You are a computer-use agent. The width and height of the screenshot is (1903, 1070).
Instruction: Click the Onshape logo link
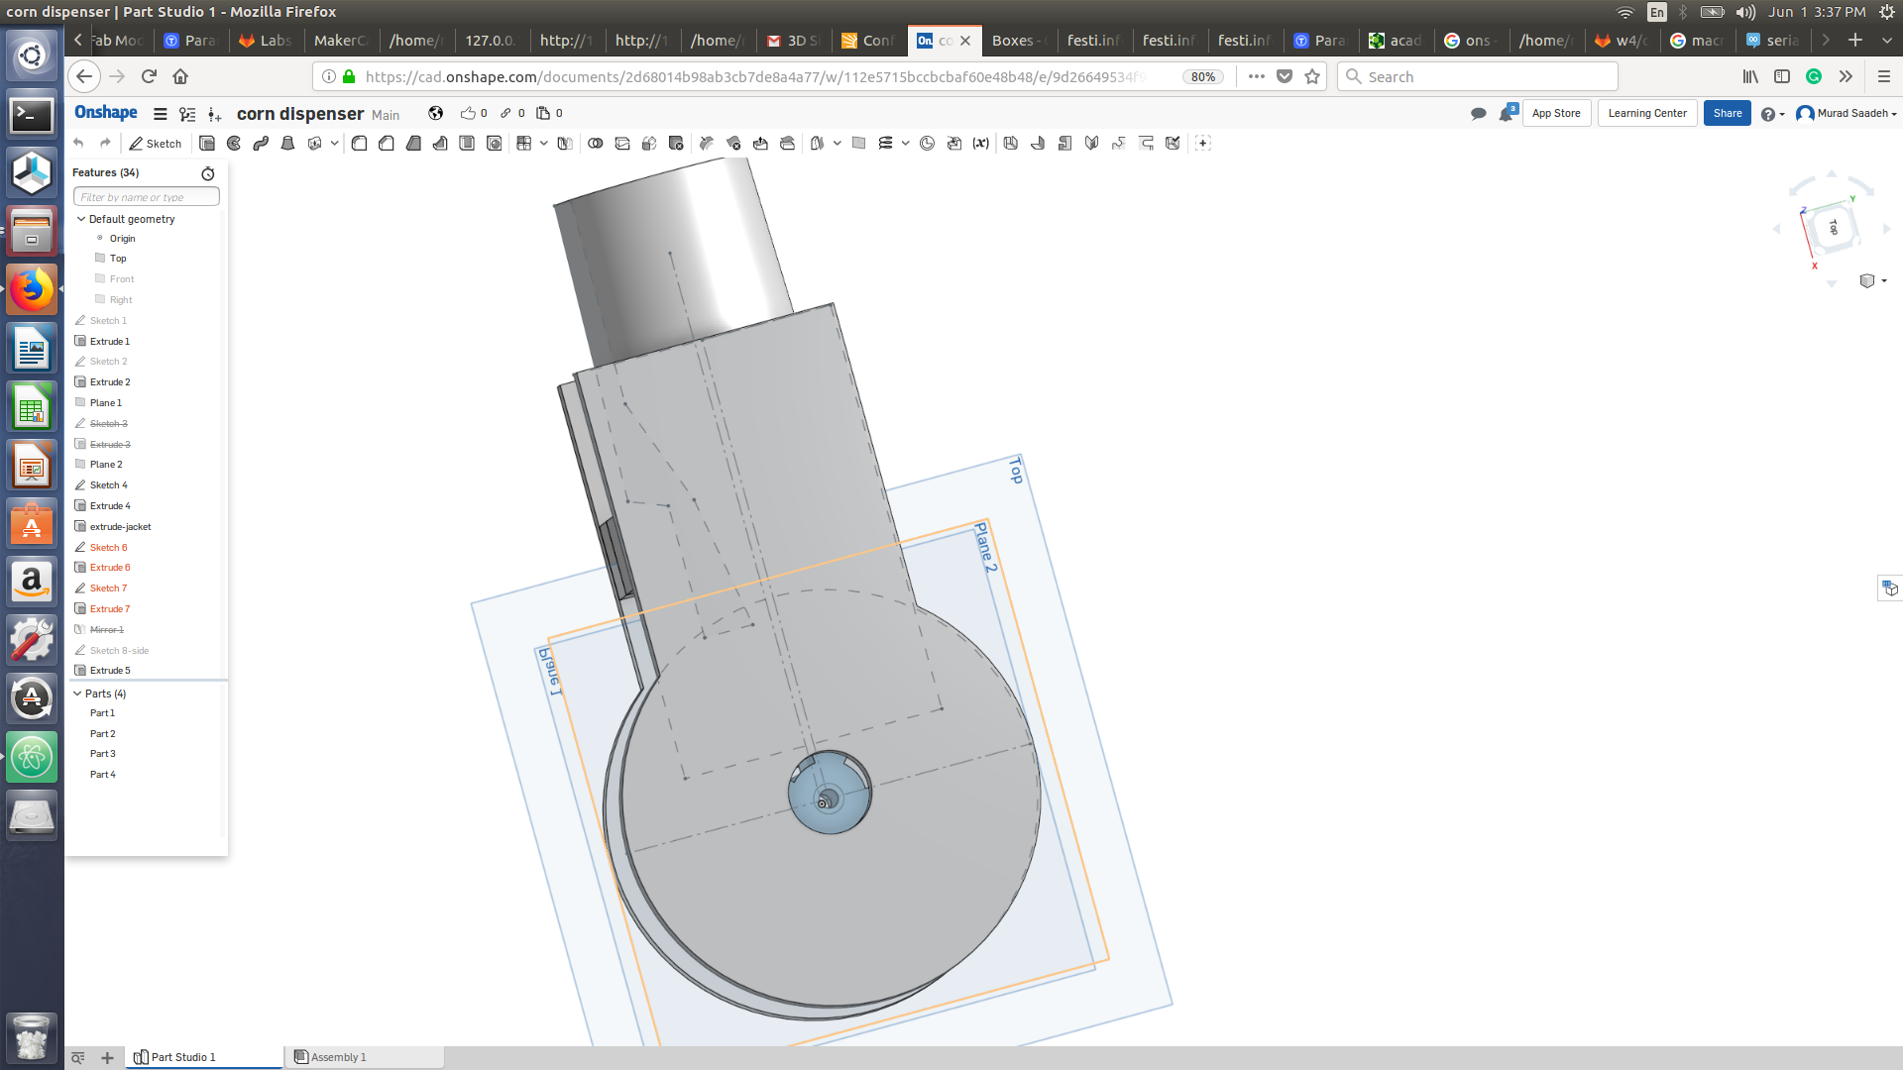(x=106, y=113)
